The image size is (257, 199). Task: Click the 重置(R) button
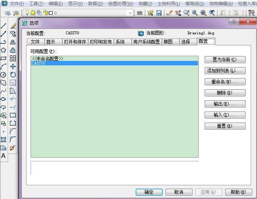(225, 126)
